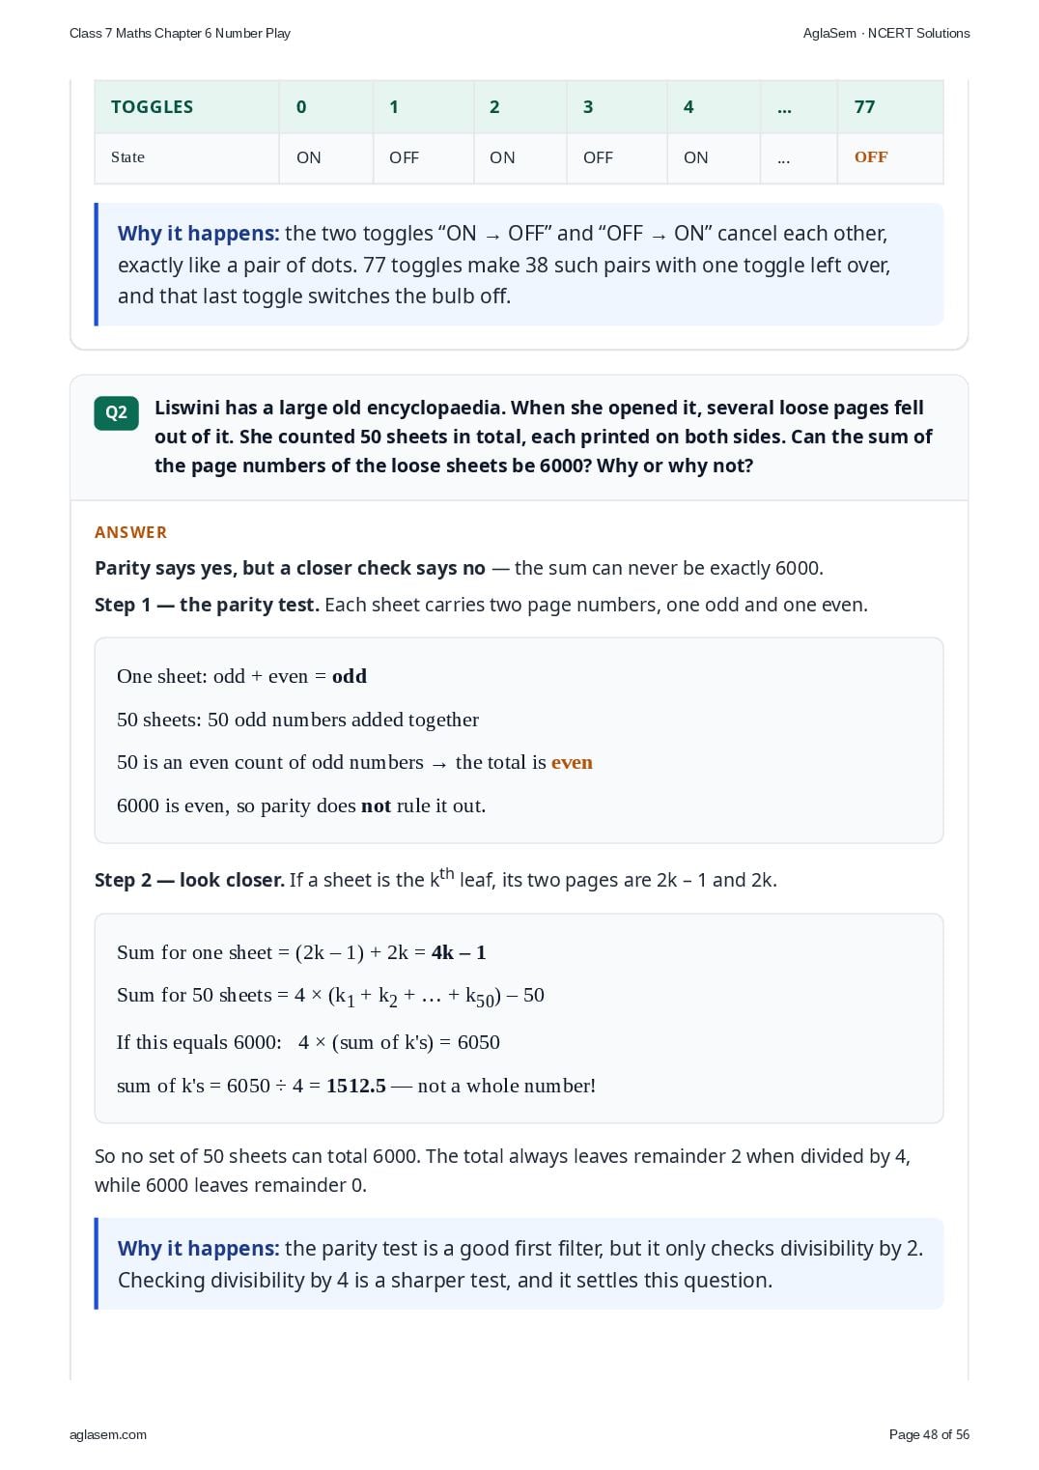1039x1470 pixels.
Task: Click the second Why it happens callout heading
Action: pyautogui.click(x=198, y=1249)
